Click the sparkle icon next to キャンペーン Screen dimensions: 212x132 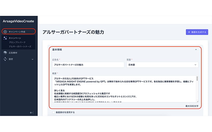coord(5,38)
